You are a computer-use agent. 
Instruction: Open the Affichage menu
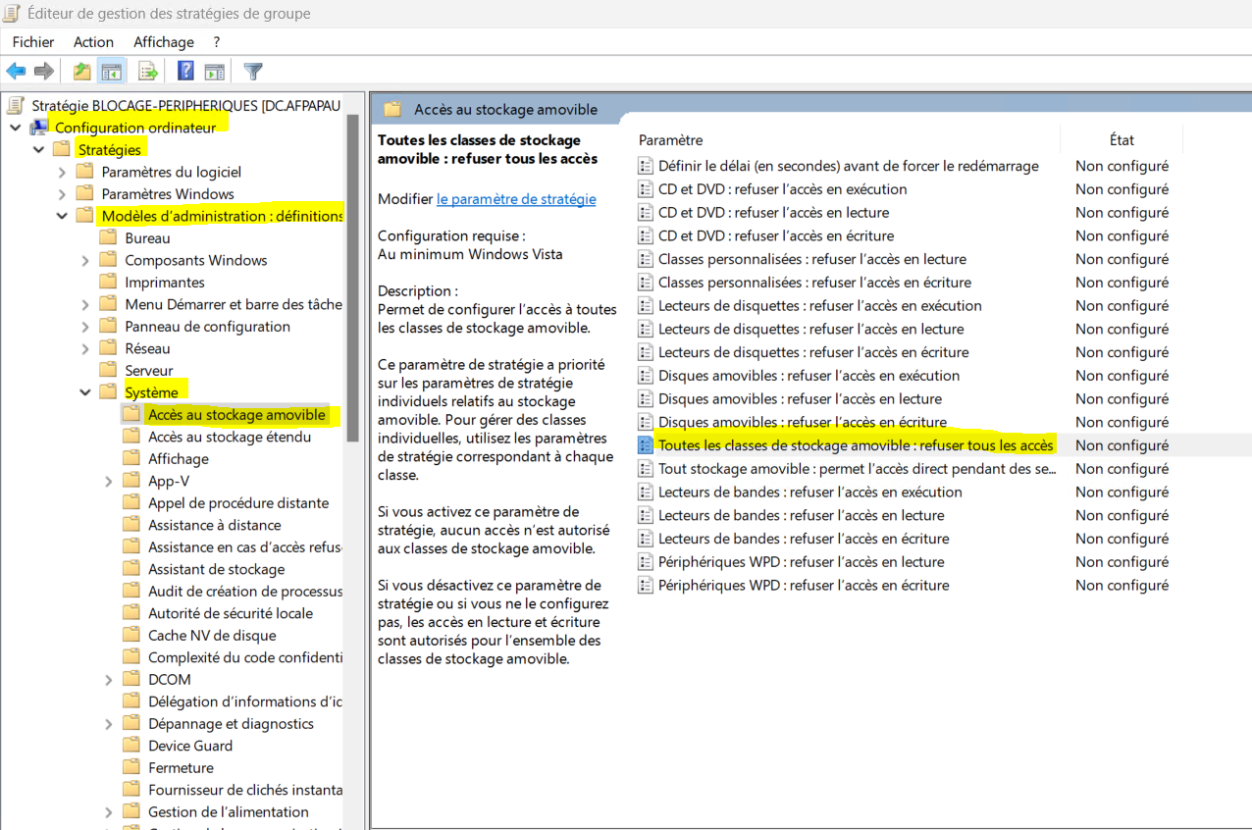coord(164,42)
